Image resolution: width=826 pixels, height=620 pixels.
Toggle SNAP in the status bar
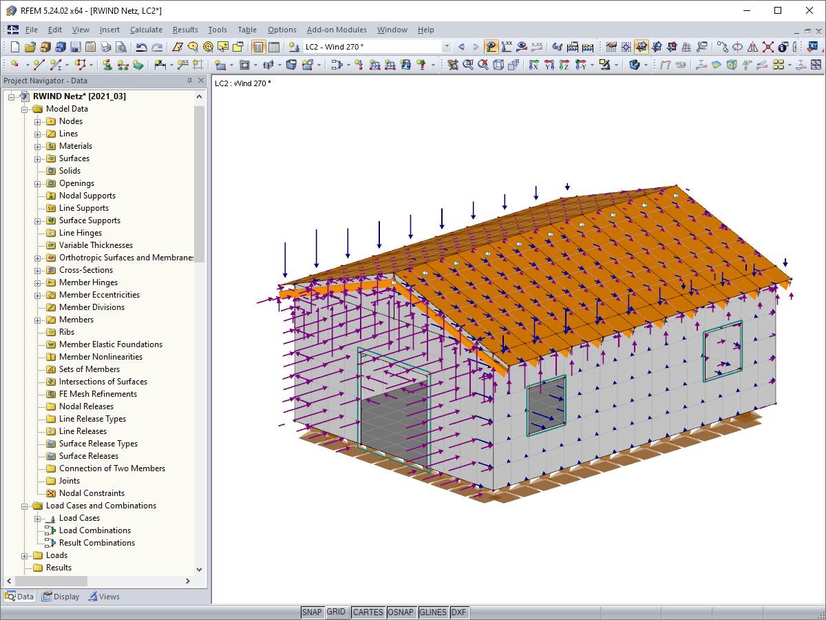click(x=313, y=612)
